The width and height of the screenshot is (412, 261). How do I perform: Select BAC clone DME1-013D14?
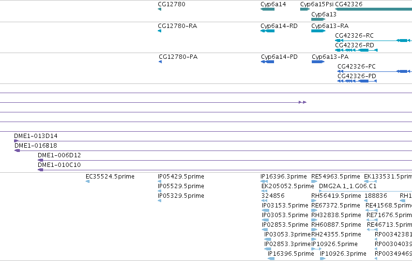point(35,136)
